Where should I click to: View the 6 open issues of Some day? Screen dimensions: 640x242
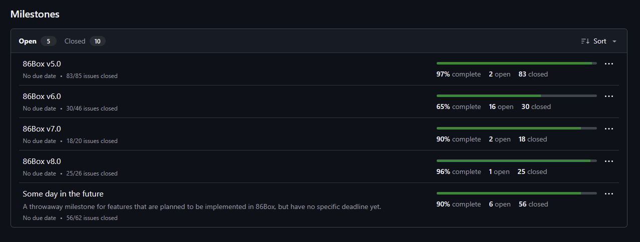pyautogui.click(x=500, y=204)
